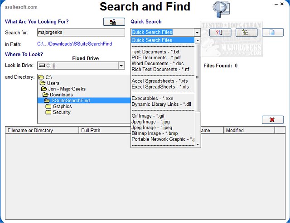Open ssuitesoft.com link
290x223 pixels.
pyautogui.click(x=21, y=7)
